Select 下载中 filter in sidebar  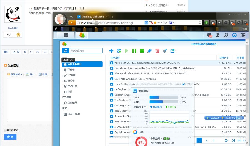(x=71, y=69)
